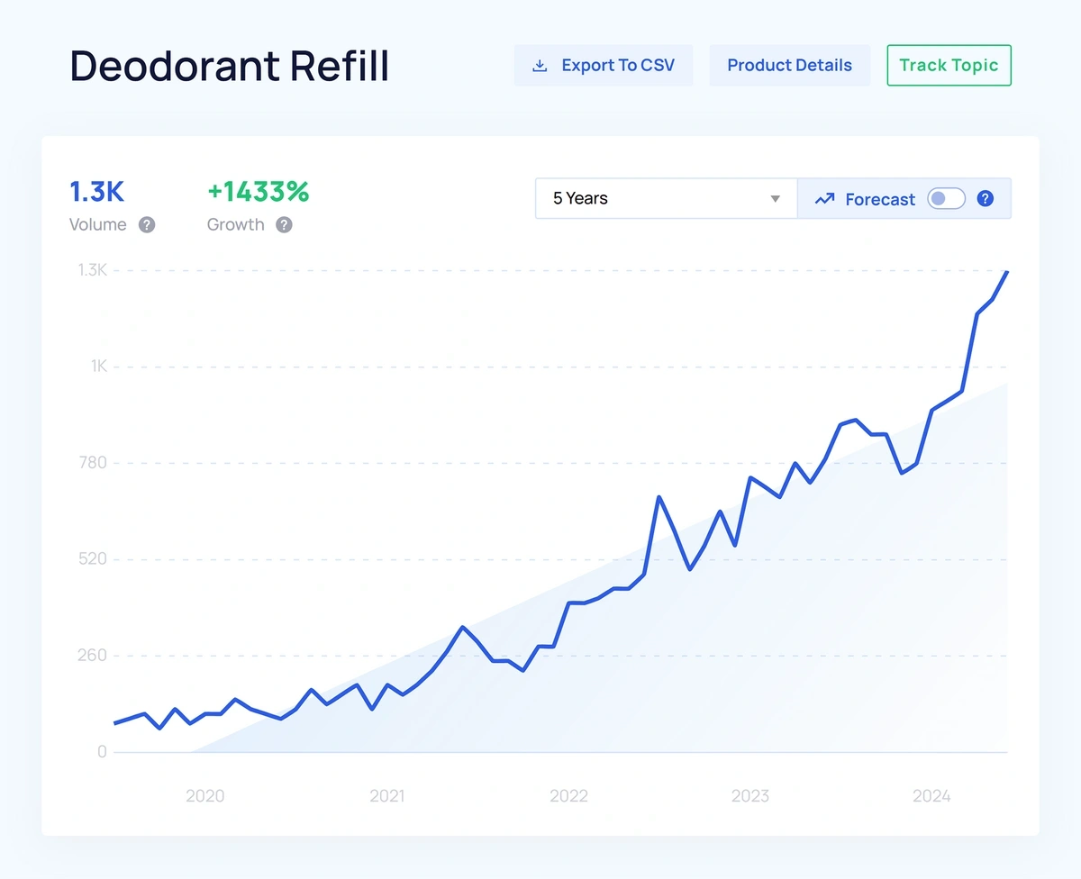Click the 2024 axis label
Screen dimensions: 1081x879
(931, 796)
